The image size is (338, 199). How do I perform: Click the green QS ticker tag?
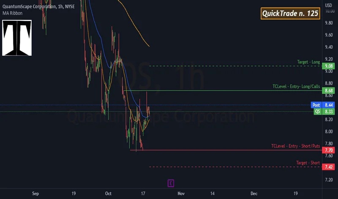click(316, 111)
